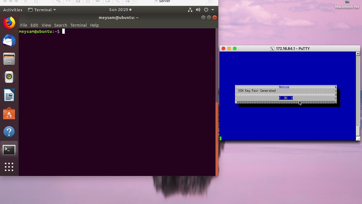
Task: Select the Terminal icon in dock
Action: tap(9, 150)
